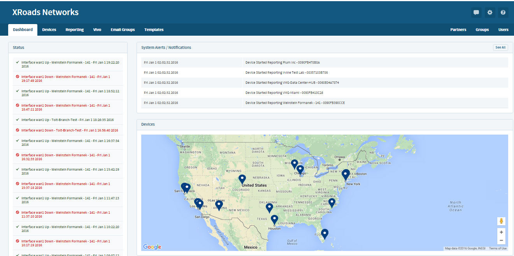Zoom in the map with plus button
514x256 pixels.
point(501,232)
